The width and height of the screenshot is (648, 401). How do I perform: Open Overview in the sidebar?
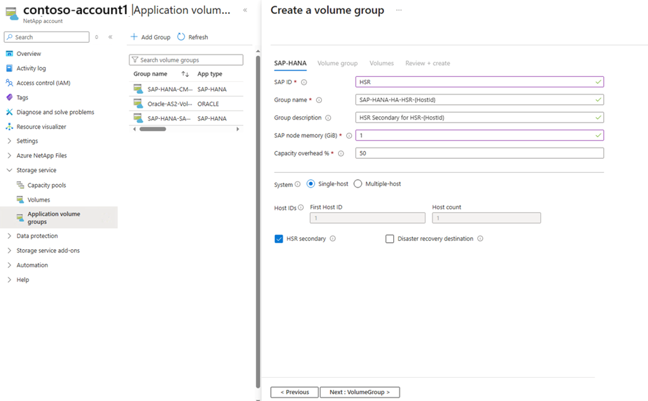click(x=29, y=54)
